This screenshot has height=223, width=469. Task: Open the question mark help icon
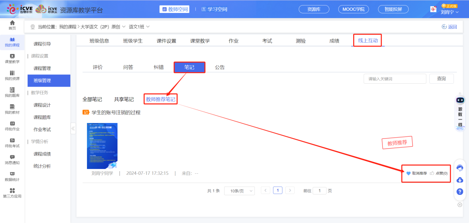click(x=459, y=192)
